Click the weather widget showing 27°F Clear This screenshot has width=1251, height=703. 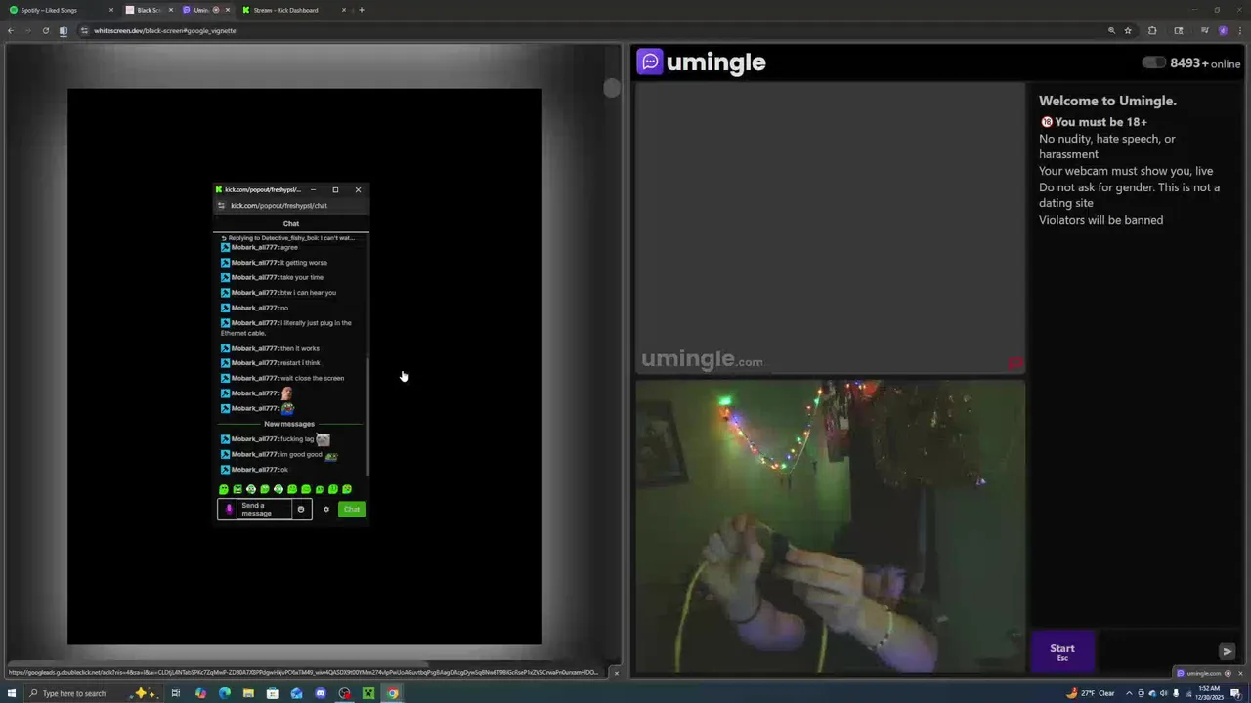(x=1091, y=693)
